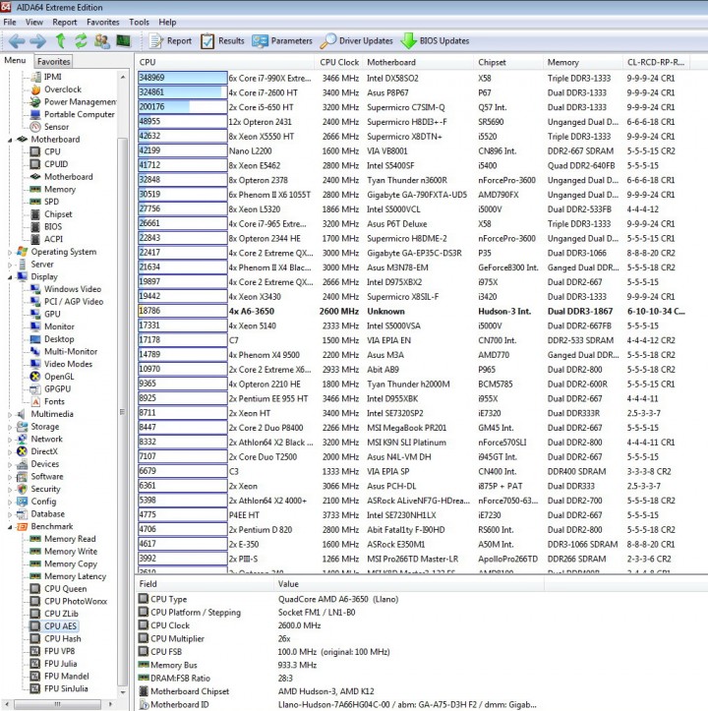The width and height of the screenshot is (708, 711).
Task: Sort by the Chipset column header
Action: [x=508, y=62]
